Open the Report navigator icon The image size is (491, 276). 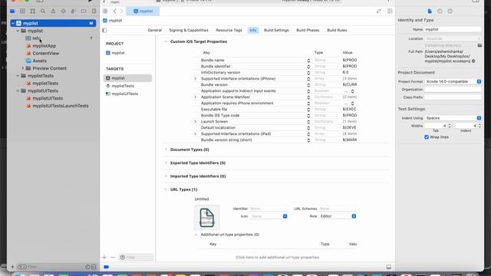94,11
